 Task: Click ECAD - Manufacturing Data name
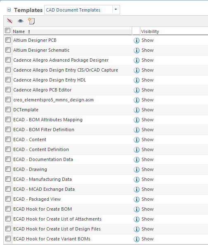click(43, 179)
